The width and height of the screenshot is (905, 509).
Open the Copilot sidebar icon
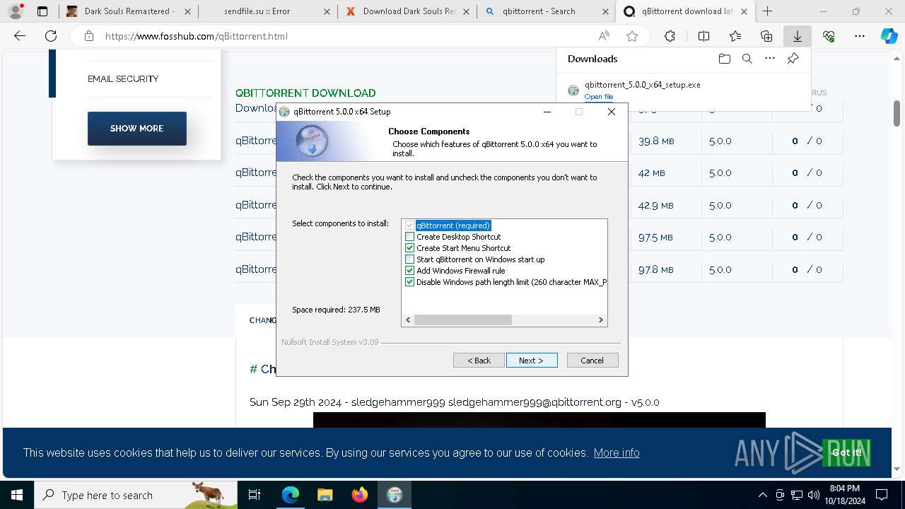(889, 36)
